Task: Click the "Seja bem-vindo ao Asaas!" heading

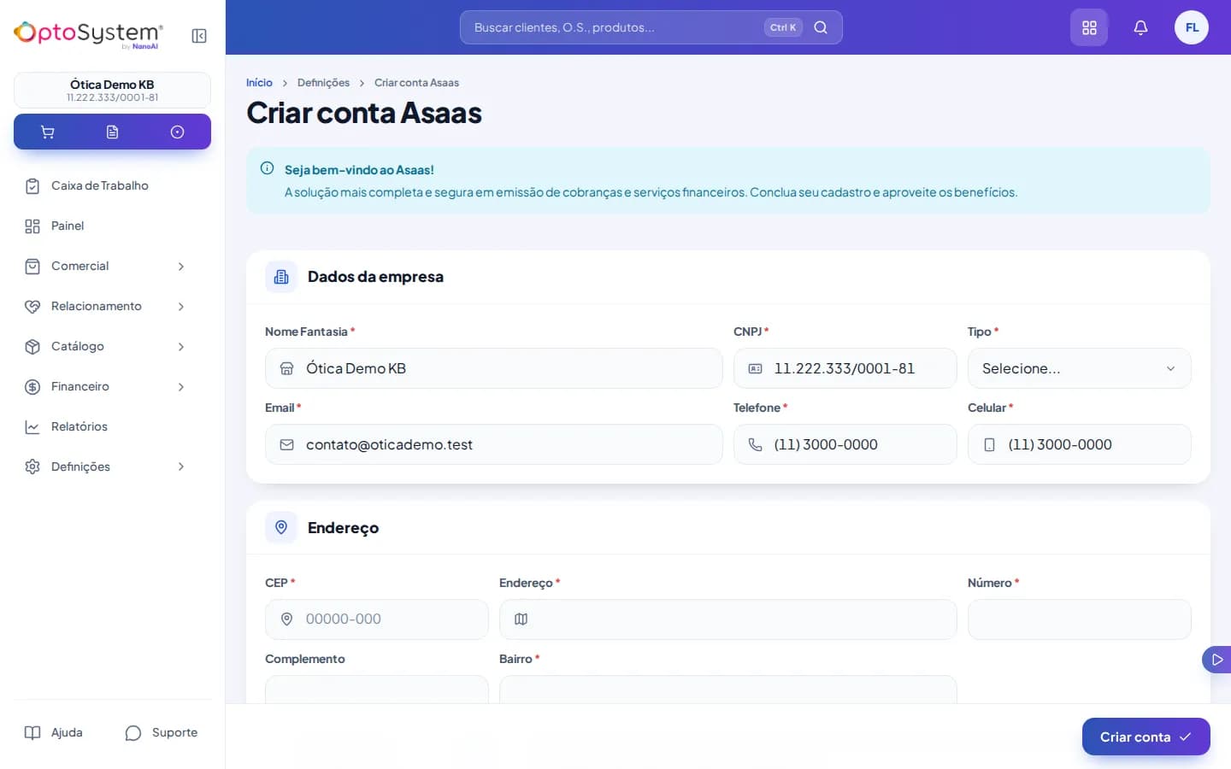Action: (x=359, y=170)
